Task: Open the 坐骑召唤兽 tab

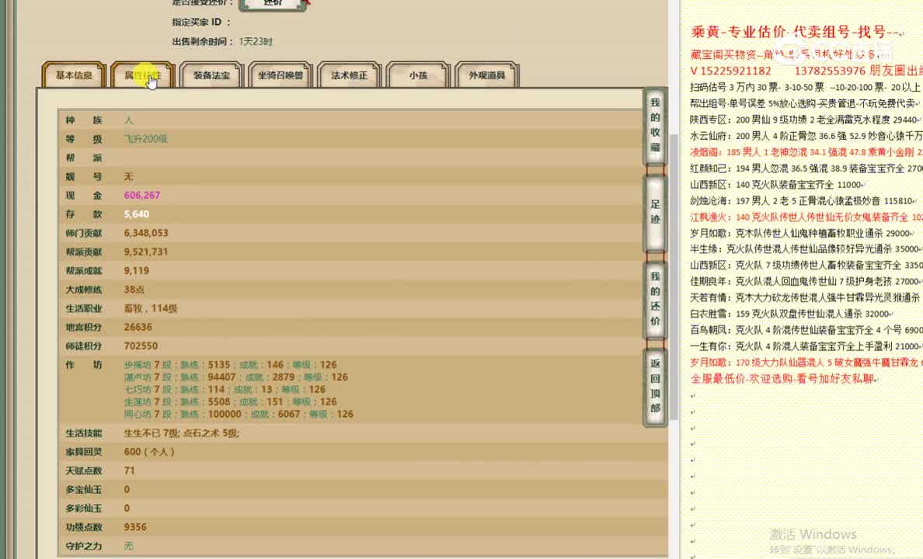Action: click(280, 75)
